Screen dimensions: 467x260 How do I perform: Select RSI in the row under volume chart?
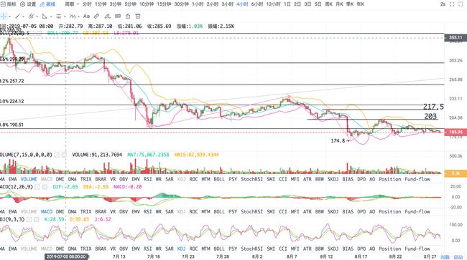[148, 179]
